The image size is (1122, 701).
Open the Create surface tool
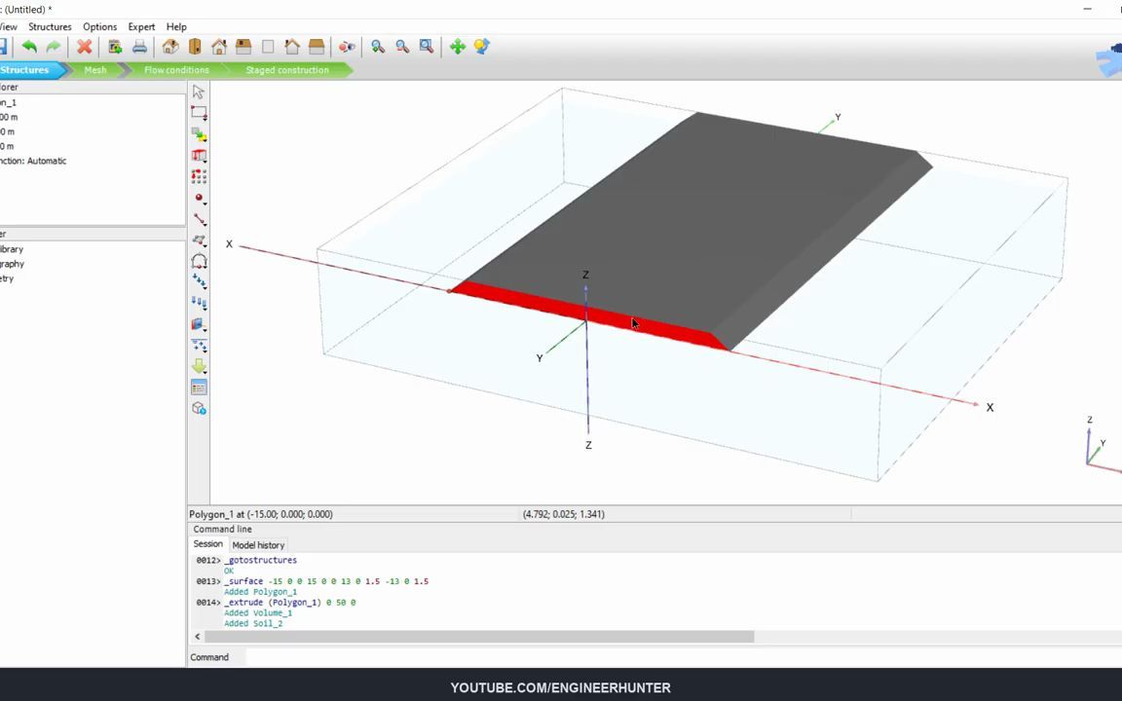pos(199,240)
